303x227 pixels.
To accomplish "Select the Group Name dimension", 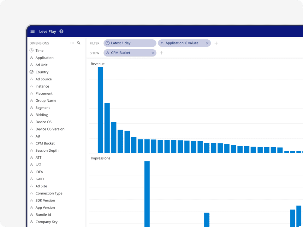I will (x=46, y=101).
